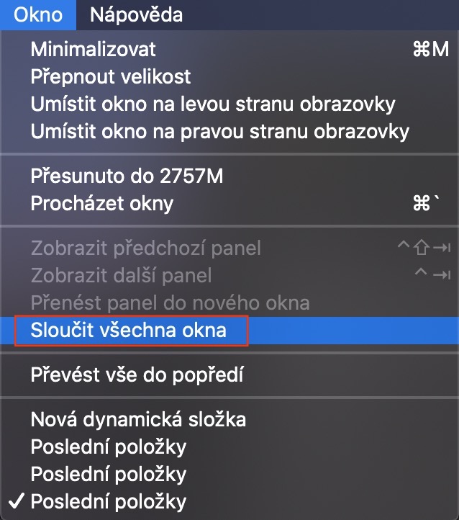Click the ⌘` shortcut next to Procházet okny
Screen dimensions: 459x520
click(425, 203)
